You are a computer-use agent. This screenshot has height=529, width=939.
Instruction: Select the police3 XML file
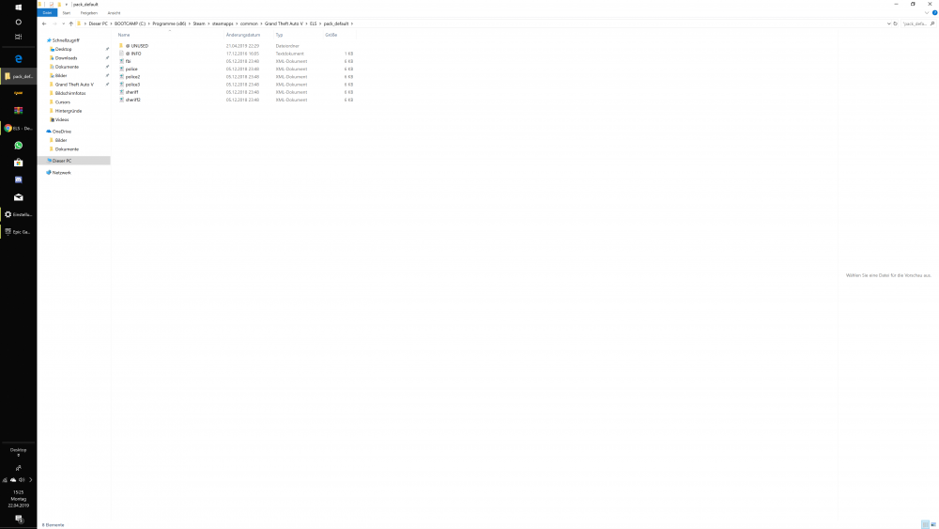tap(132, 85)
